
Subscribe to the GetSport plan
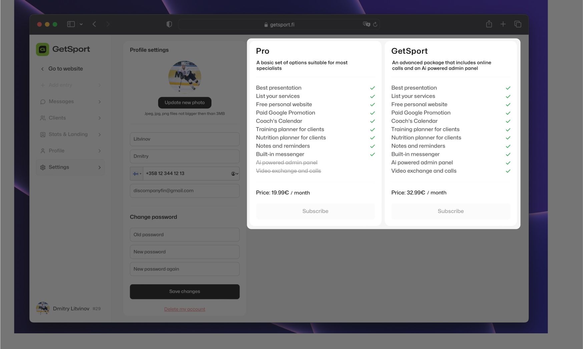pos(451,211)
